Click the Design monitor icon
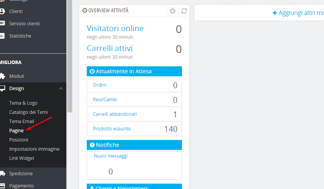The image size is (324, 189). click(2, 88)
